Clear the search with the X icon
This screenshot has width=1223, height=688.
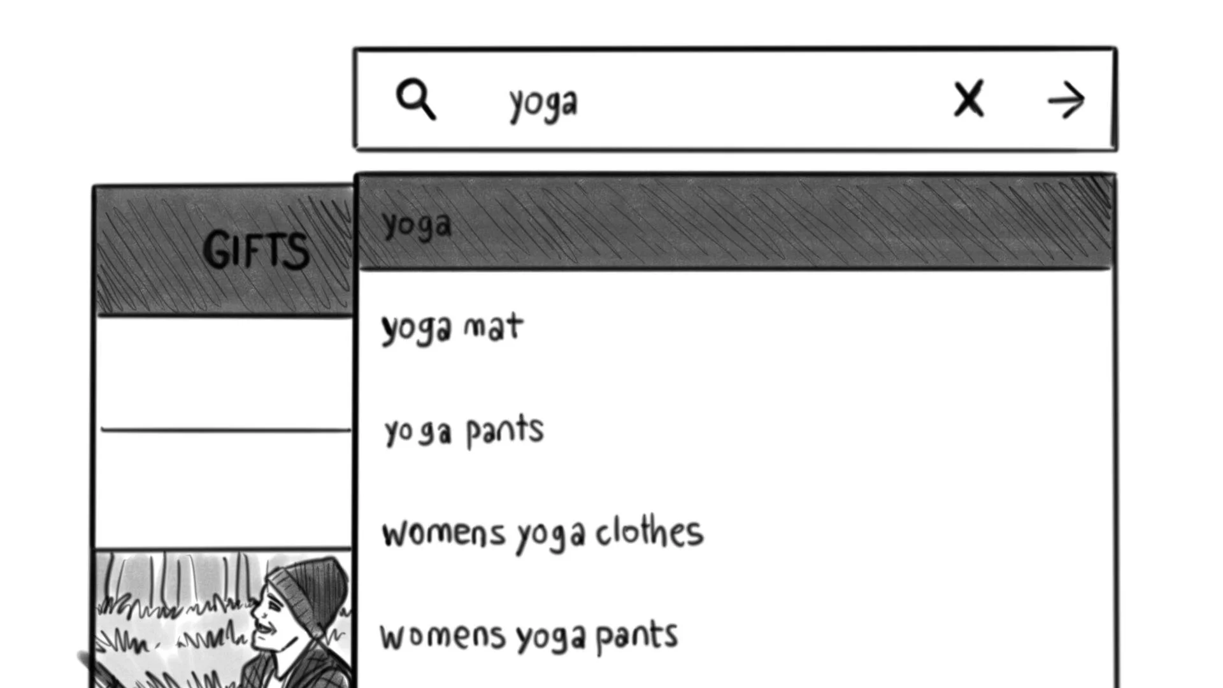point(969,99)
